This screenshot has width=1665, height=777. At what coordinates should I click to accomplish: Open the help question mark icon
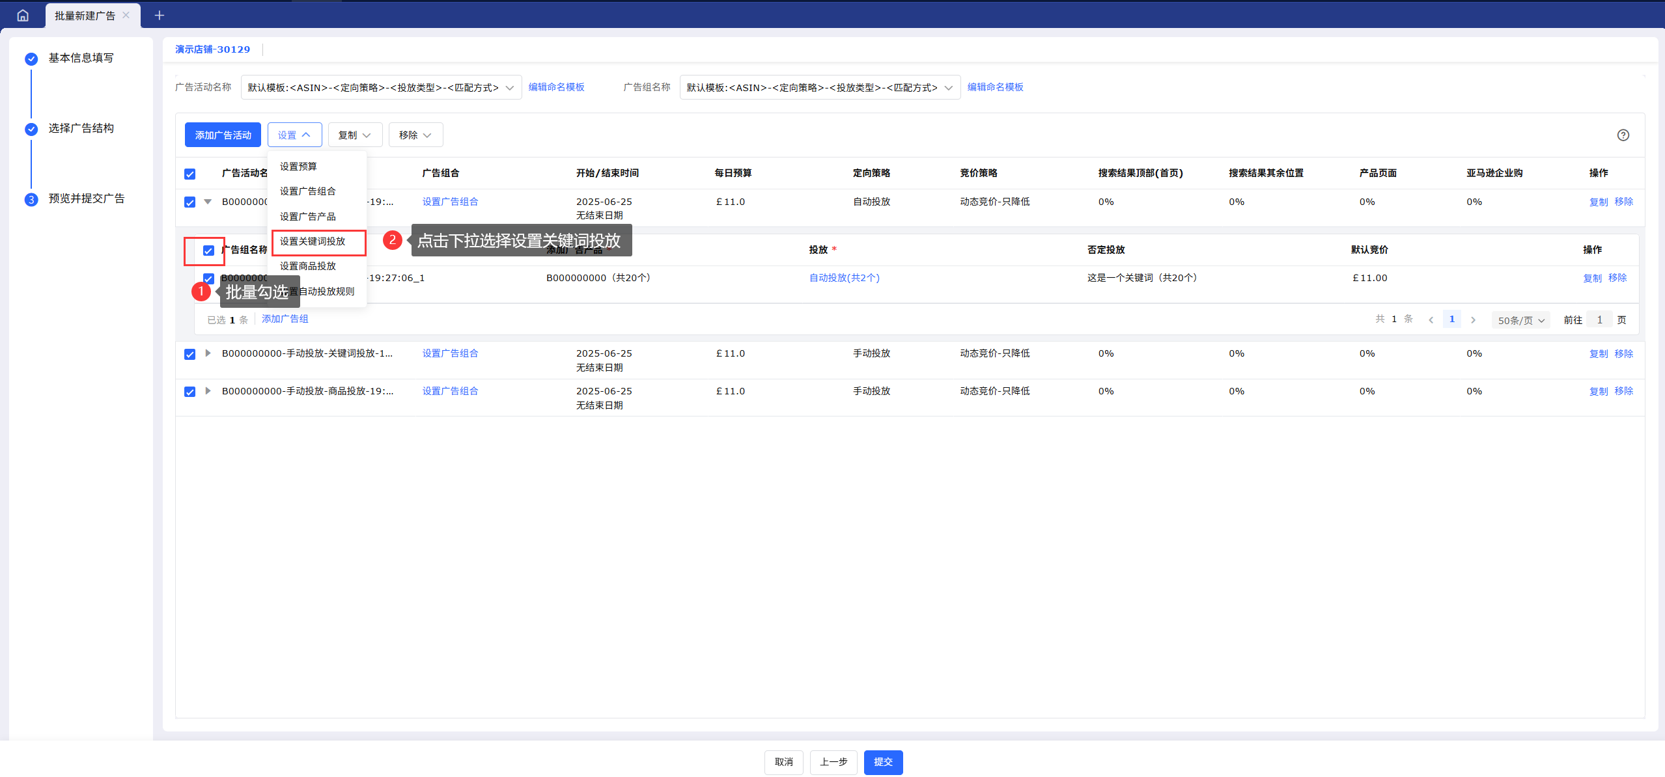click(1623, 135)
